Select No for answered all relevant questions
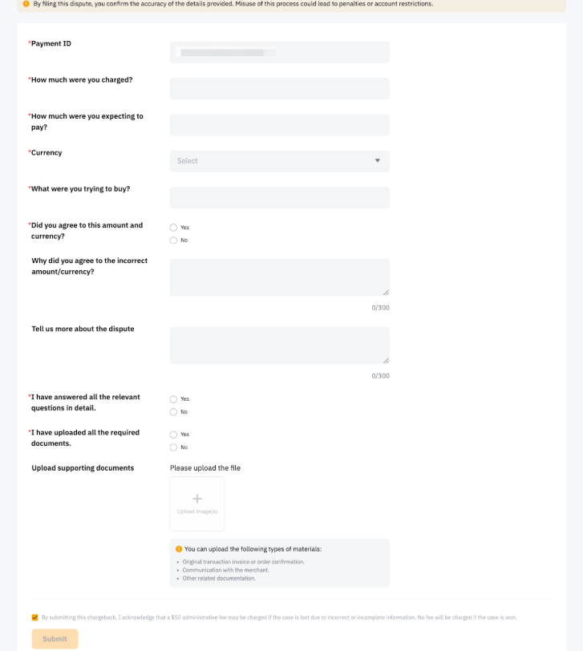Viewport: 583px width, 651px height. pyautogui.click(x=173, y=412)
